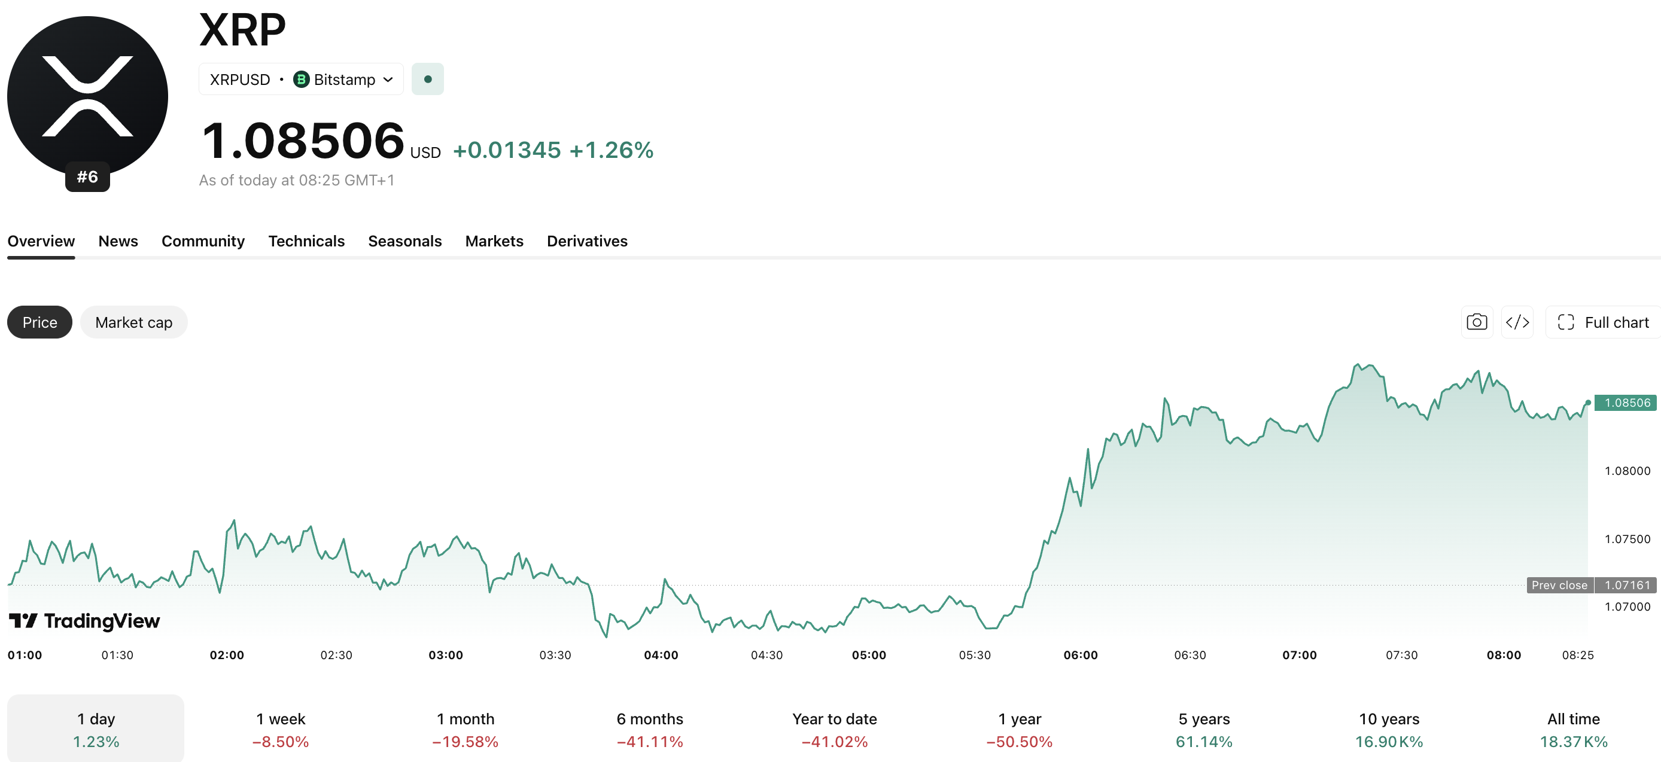1661x762 pixels.
Task: Click the #6 rank badge
Action: (88, 176)
